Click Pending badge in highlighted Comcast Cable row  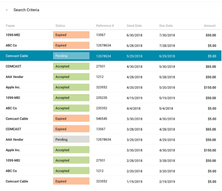(x=71, y=56)
